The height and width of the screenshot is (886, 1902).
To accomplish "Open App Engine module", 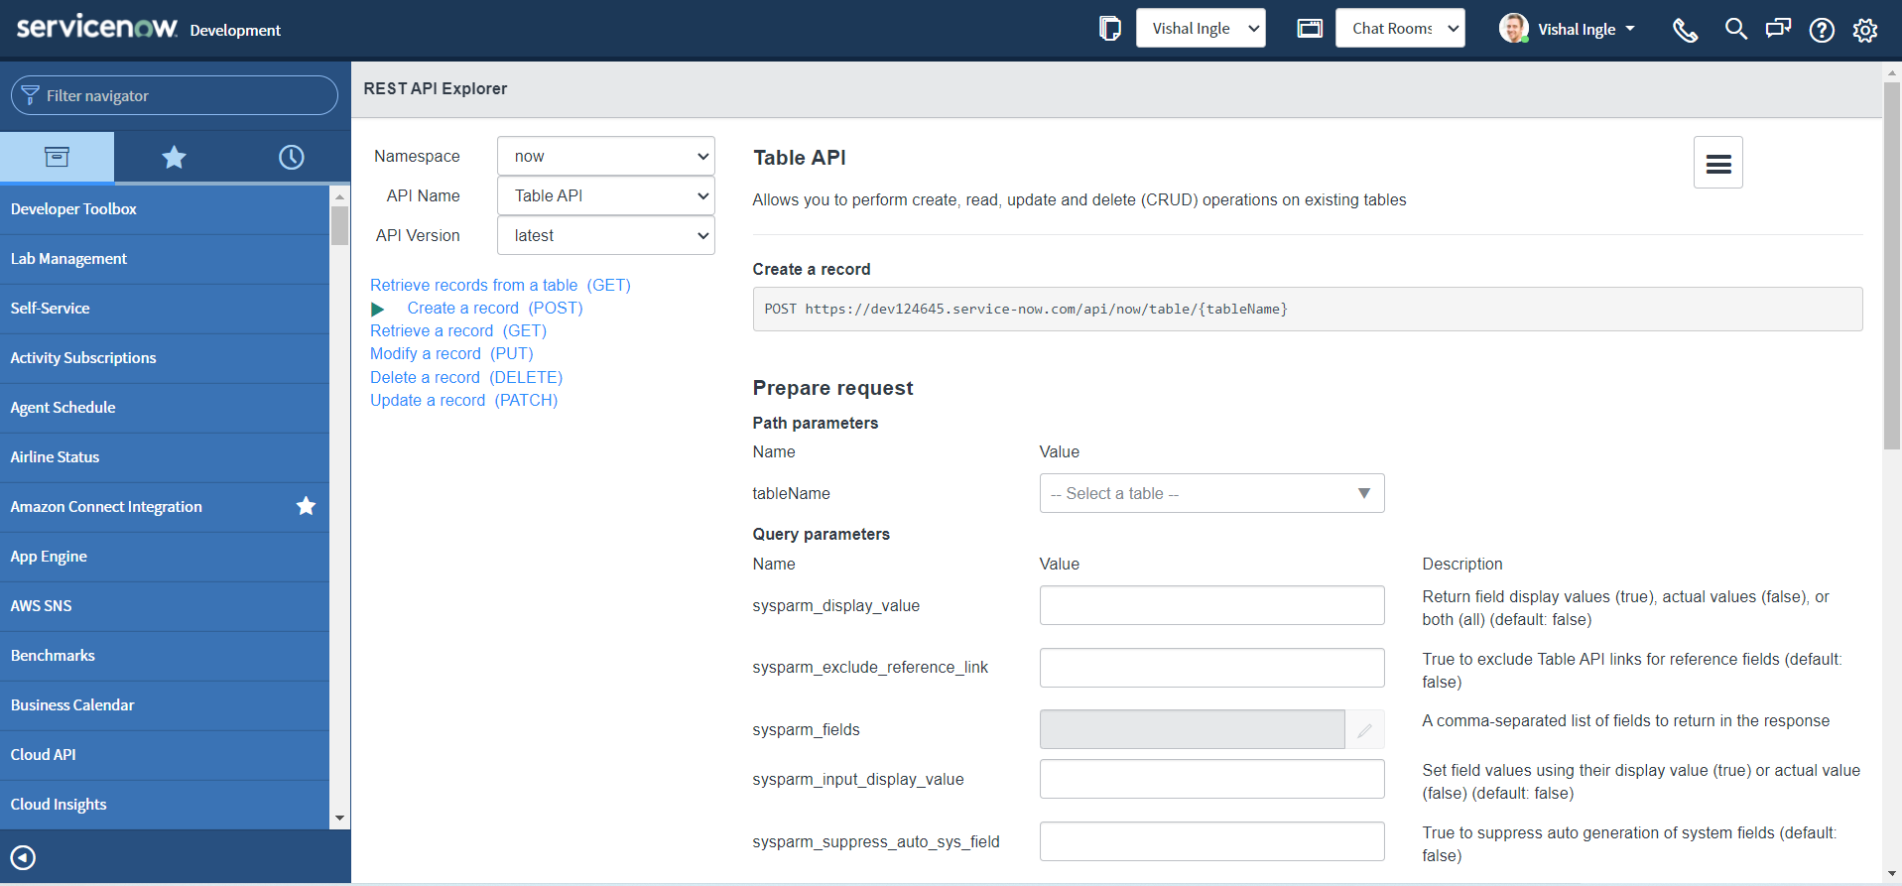I will pyautogui.click(x=165, y=557).
